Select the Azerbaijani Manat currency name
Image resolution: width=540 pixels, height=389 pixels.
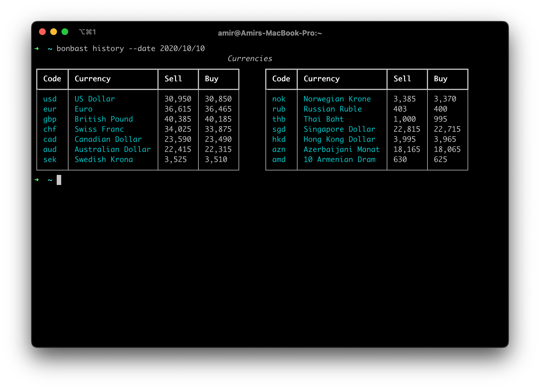pos(342,149)
